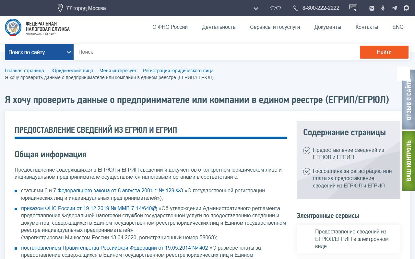Viewport: 415px width, 259px height.
Task: Click the Содержание страницы heading
Action: pyautogui.click(x=344, y=132)
